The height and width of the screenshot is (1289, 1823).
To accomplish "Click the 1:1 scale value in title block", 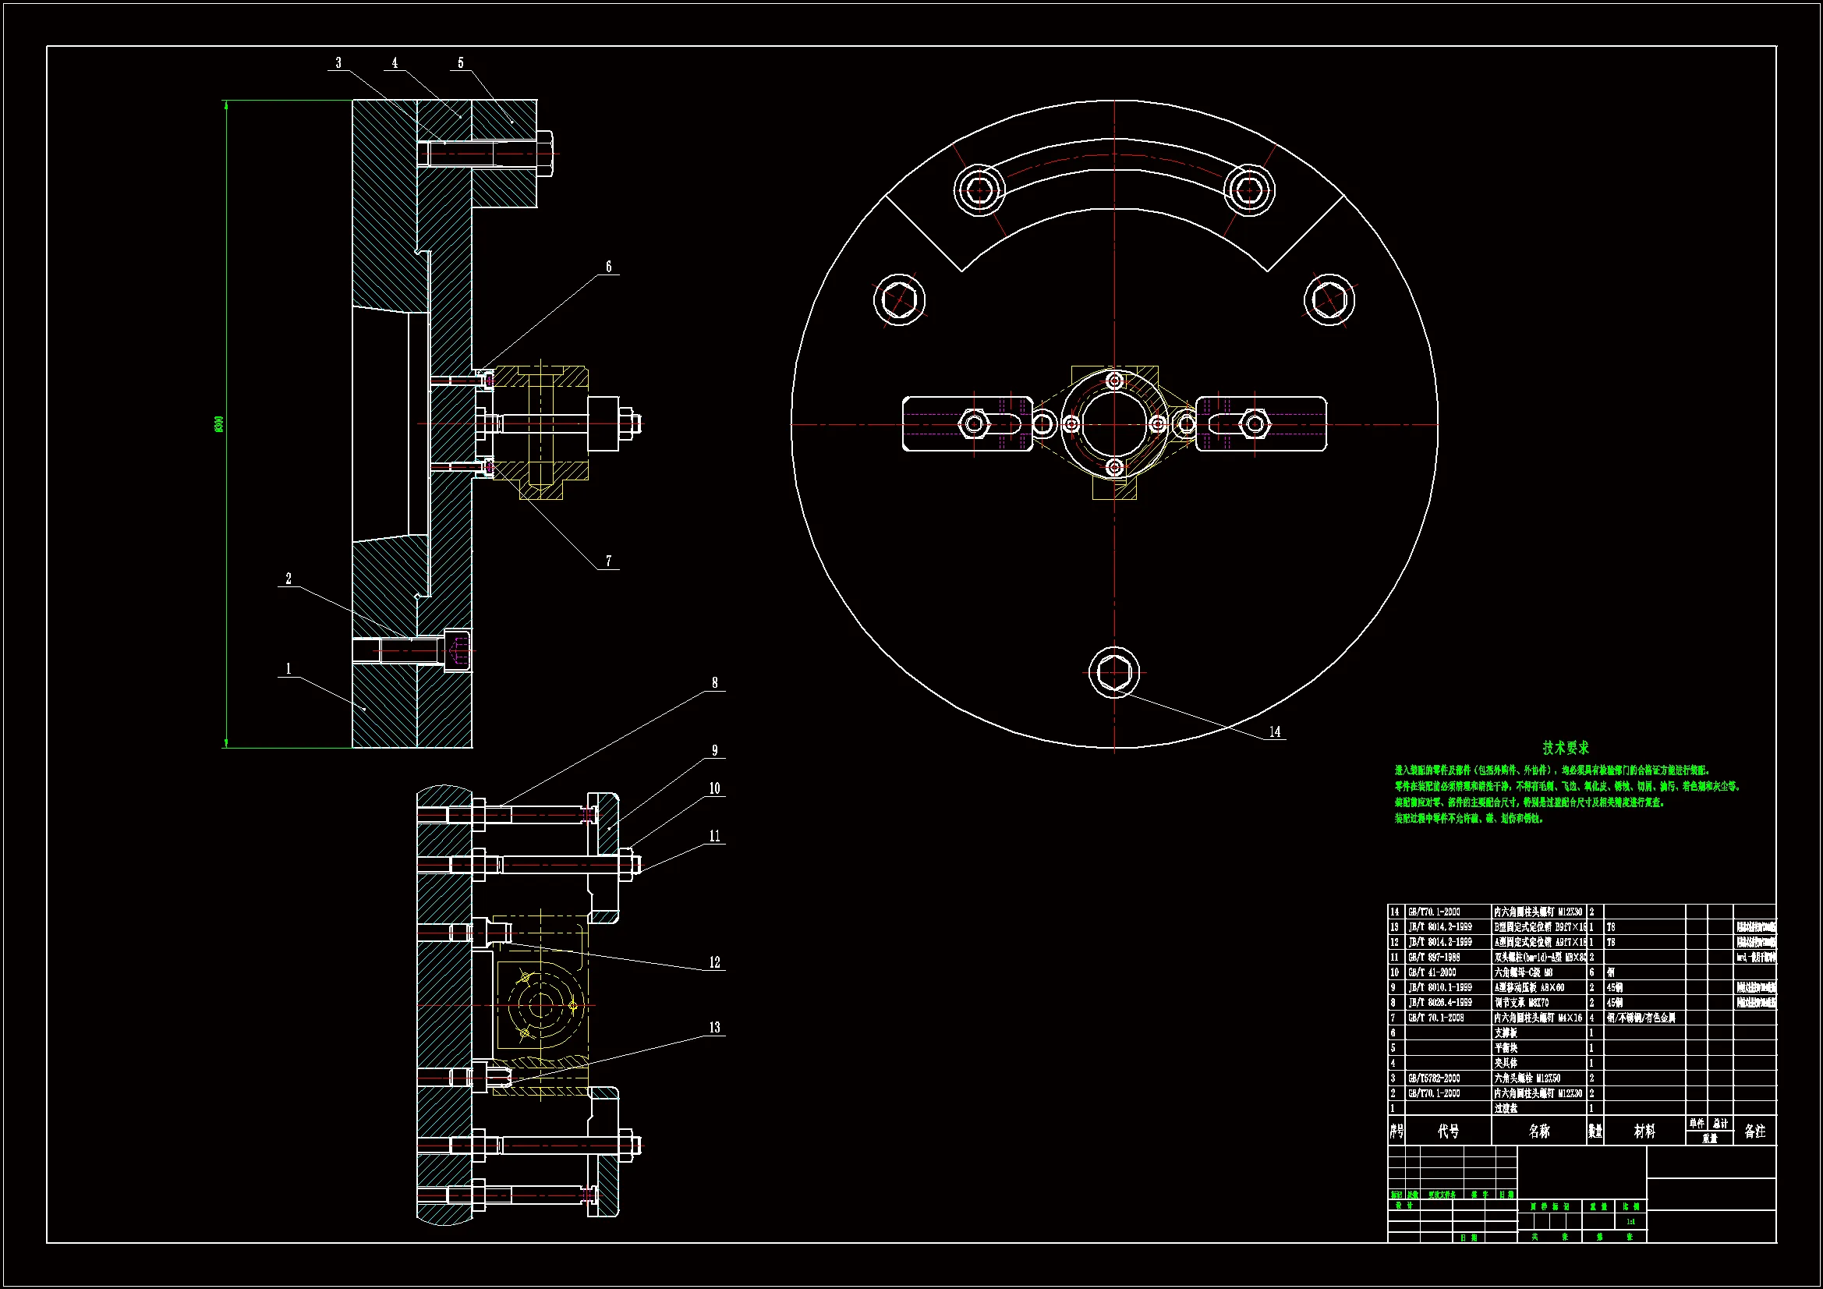I will 1630,1221.
